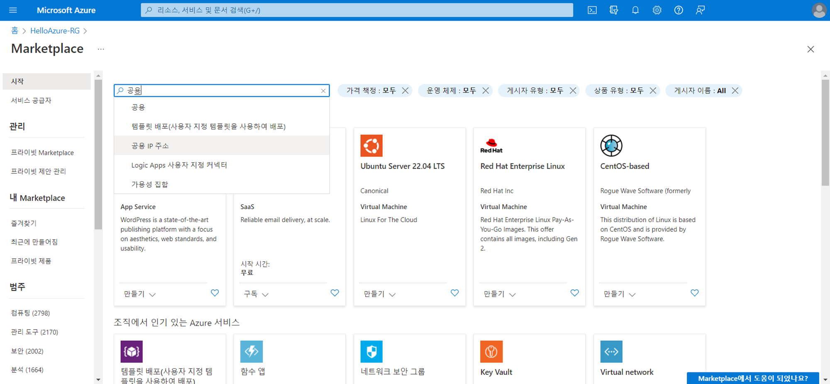Select 공용 IP 주소 suggestion
The width and height of the screenshot is (830, 384).
click(222, 146)
